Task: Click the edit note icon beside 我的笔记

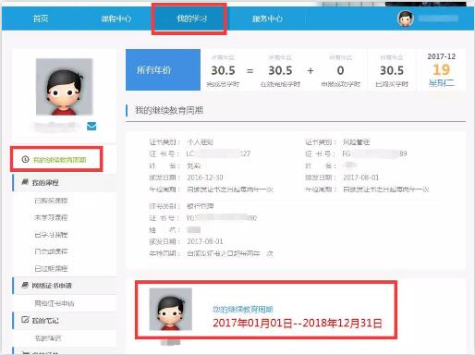Action: (25, 320)
